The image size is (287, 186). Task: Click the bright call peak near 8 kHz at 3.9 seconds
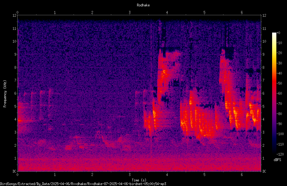click(163, 72)
